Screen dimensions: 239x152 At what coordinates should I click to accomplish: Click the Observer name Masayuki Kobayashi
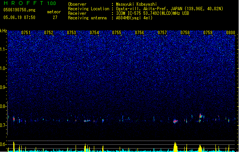[136, 4]
